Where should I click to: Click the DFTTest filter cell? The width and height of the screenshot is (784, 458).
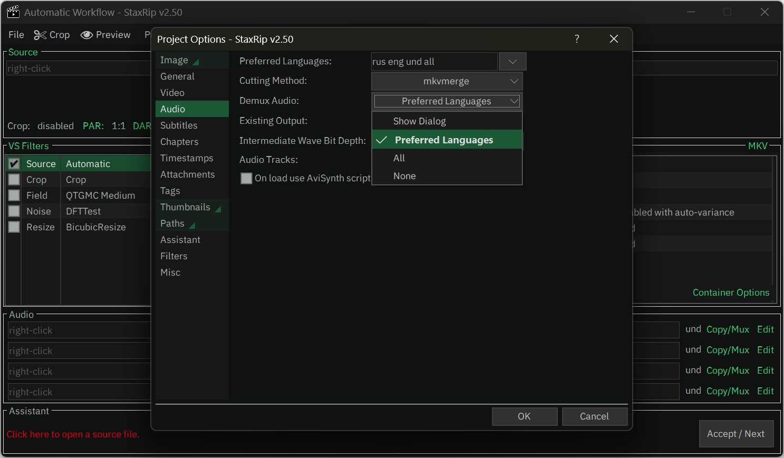coord(106,211)
